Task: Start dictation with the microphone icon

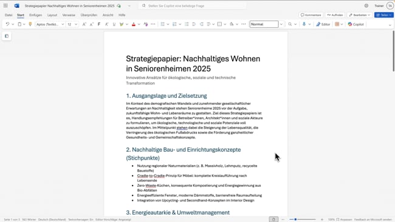Action: [x=304, y=24]
